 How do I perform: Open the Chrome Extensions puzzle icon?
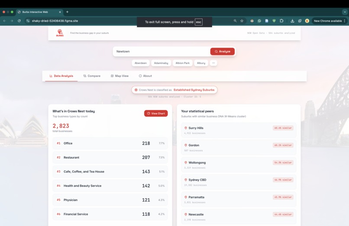(x=281, y=21)
